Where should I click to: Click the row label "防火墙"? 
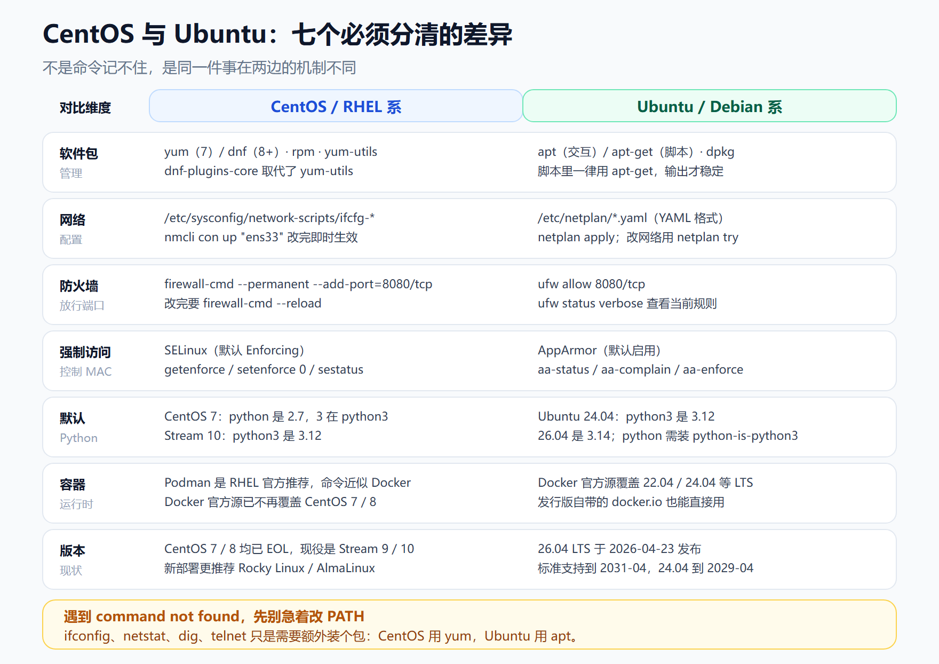point(79,286)
